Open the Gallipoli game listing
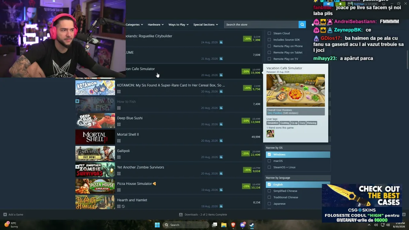This screenshot has height=230, width=409. [123, 151]
